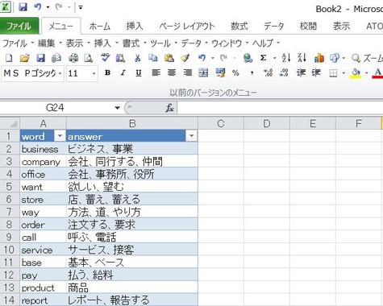The image size is (383, 306).
Task: Open the 数式 ribbon tab
Action: point(239,27)
